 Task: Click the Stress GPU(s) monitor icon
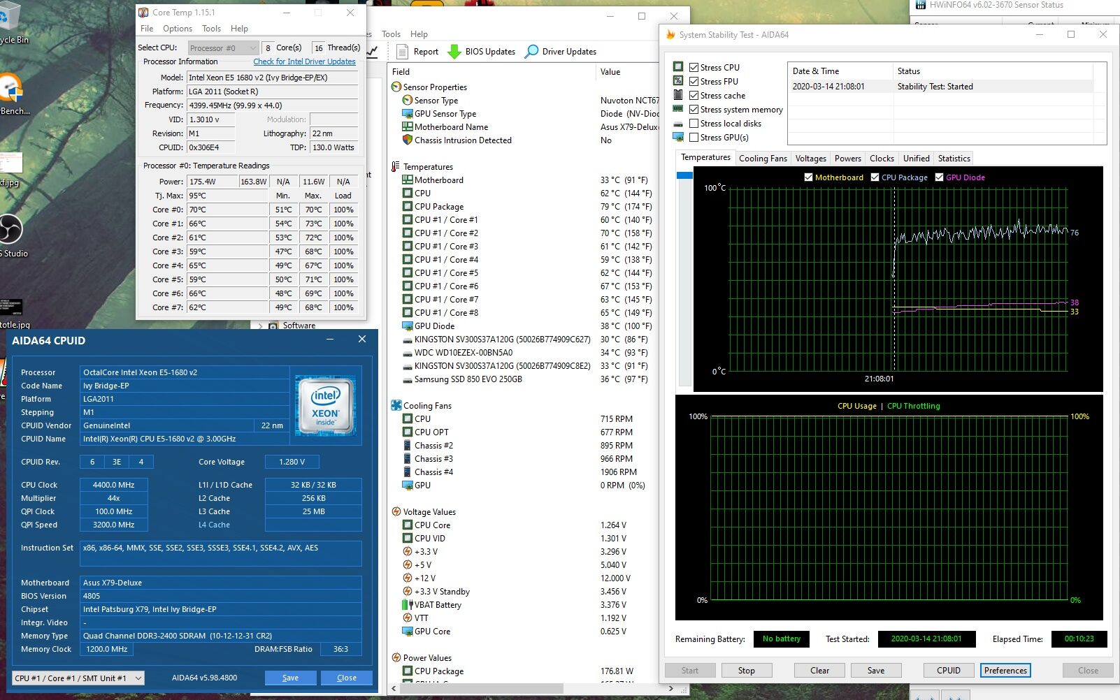[x=678, y=137]
